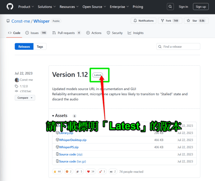This screenshot has height=181, width=215.
Task: Switch to the Tags view
Action: click(40, 46)
